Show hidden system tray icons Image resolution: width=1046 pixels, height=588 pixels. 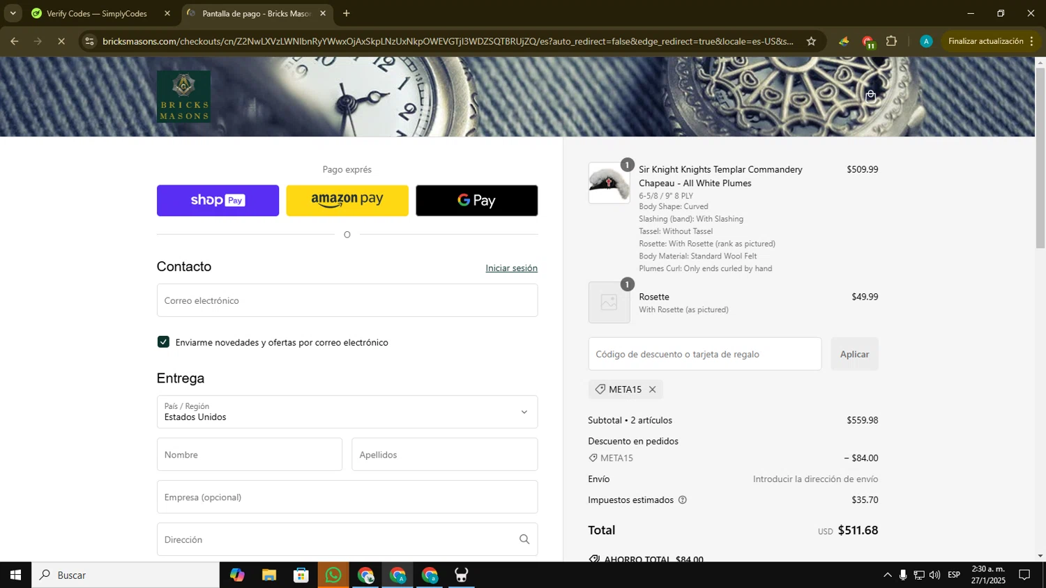point(887,575)
